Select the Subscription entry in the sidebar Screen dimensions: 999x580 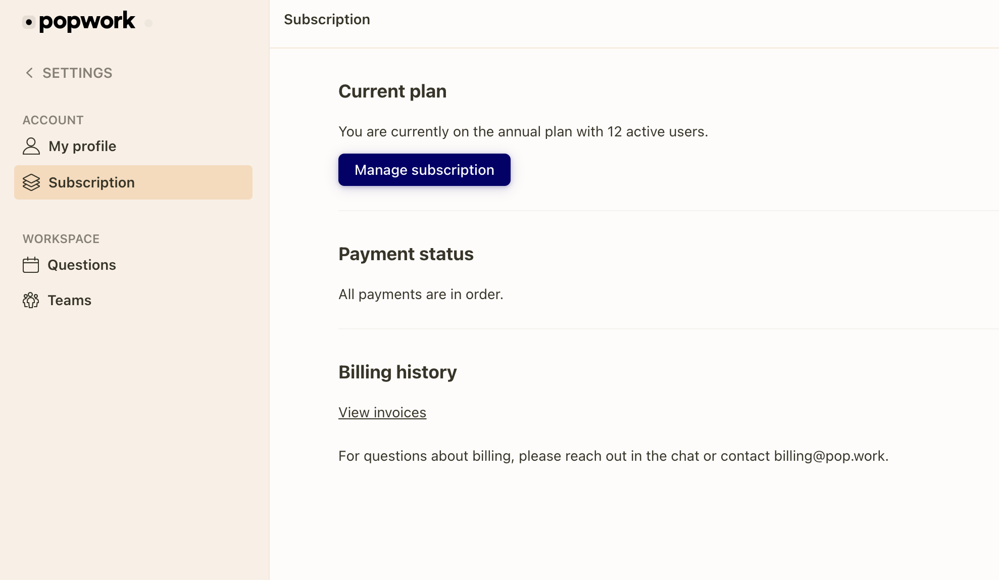[x=91, y=182]
